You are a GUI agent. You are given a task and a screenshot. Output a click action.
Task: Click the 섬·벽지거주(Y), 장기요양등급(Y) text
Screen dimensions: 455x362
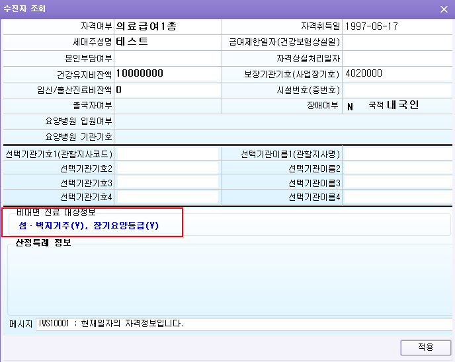(89, 226)
